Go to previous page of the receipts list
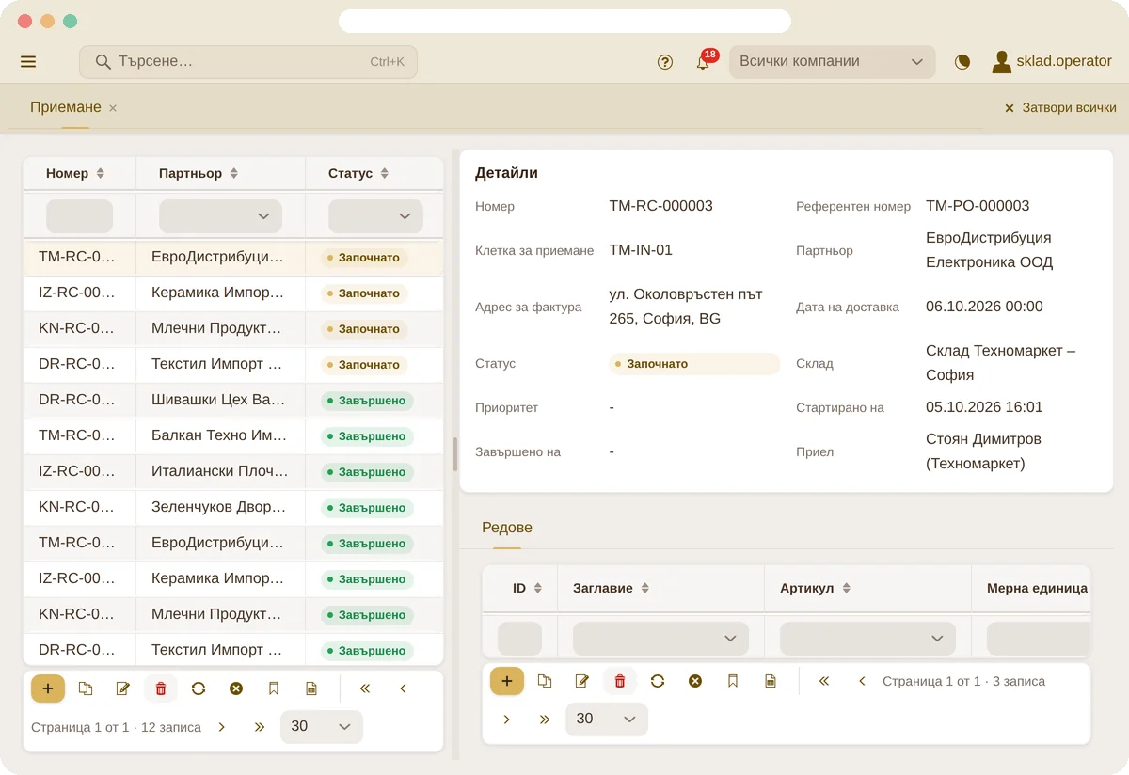 click(403, 688)
